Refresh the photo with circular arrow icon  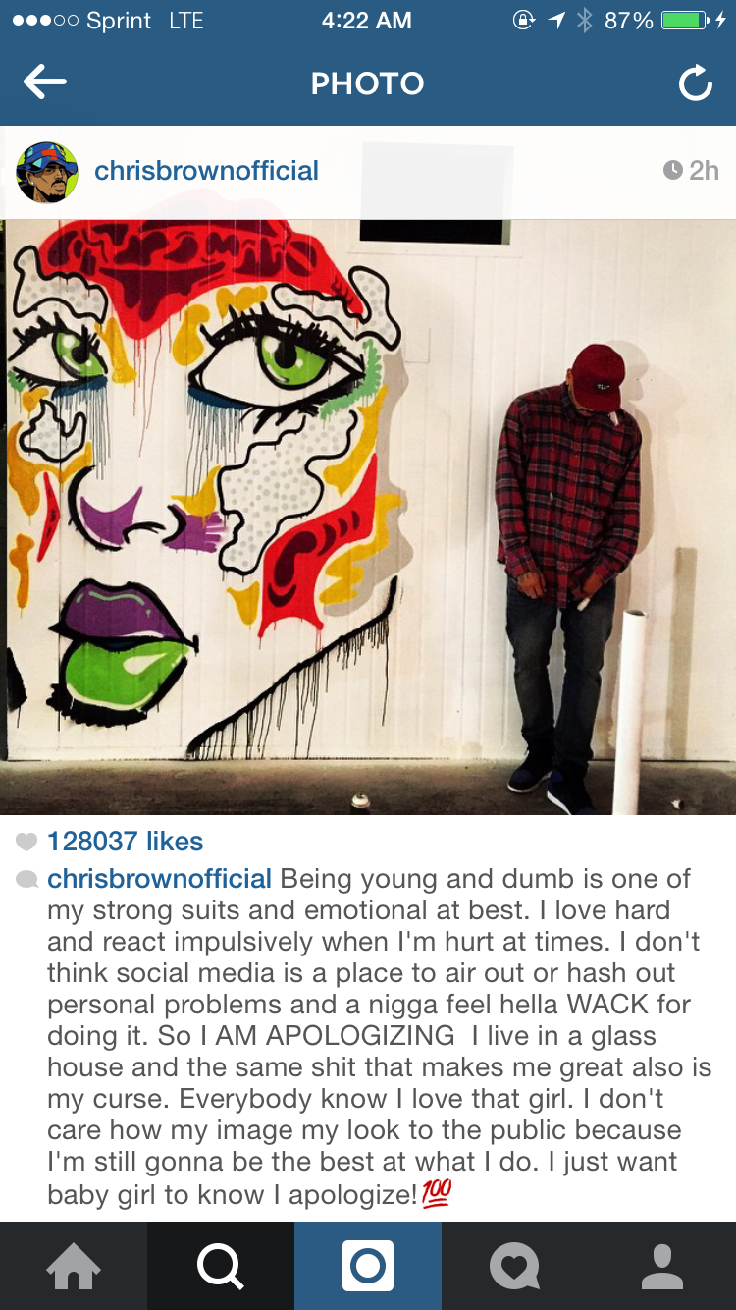pyautogui.click(x=695, y=84)
